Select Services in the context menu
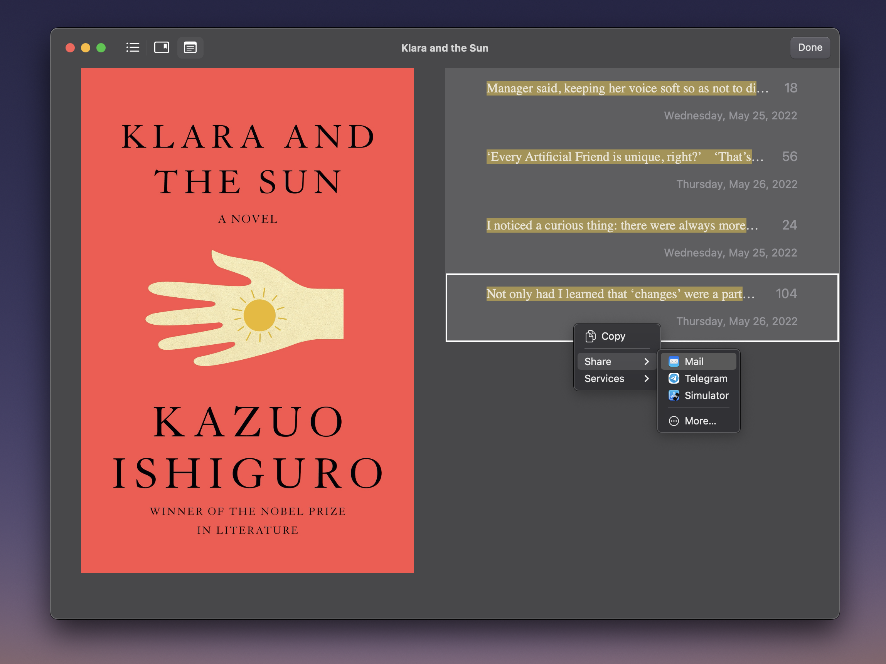Screen dimensions: 886x664 (x=604, y=378)
